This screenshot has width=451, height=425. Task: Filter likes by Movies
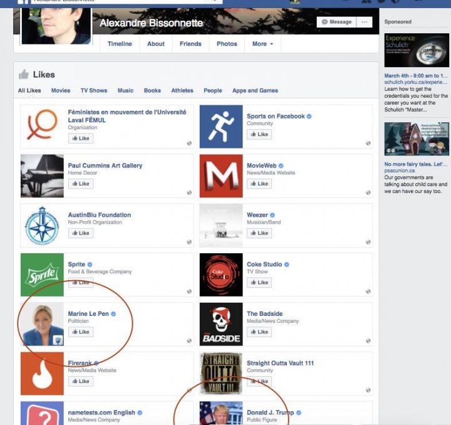[x=61, y=90]
